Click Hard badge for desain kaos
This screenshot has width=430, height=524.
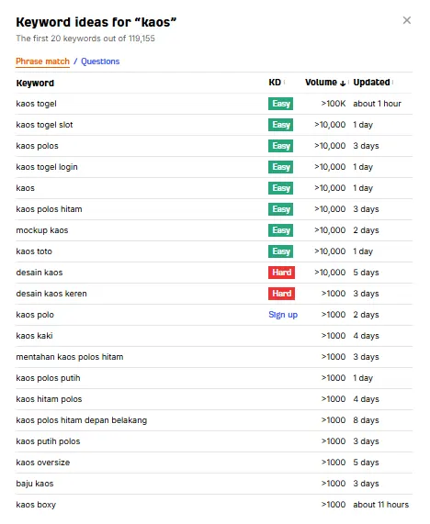[x=281, y=273]
